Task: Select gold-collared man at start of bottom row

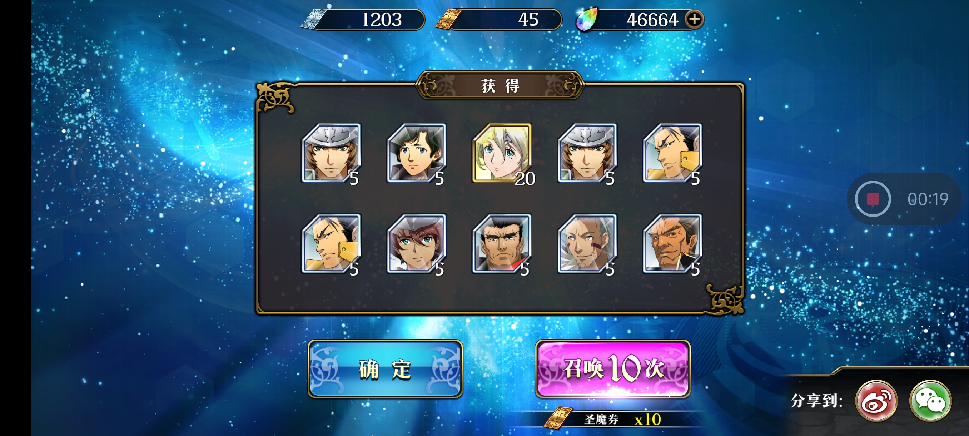Action: coord(331,244)
